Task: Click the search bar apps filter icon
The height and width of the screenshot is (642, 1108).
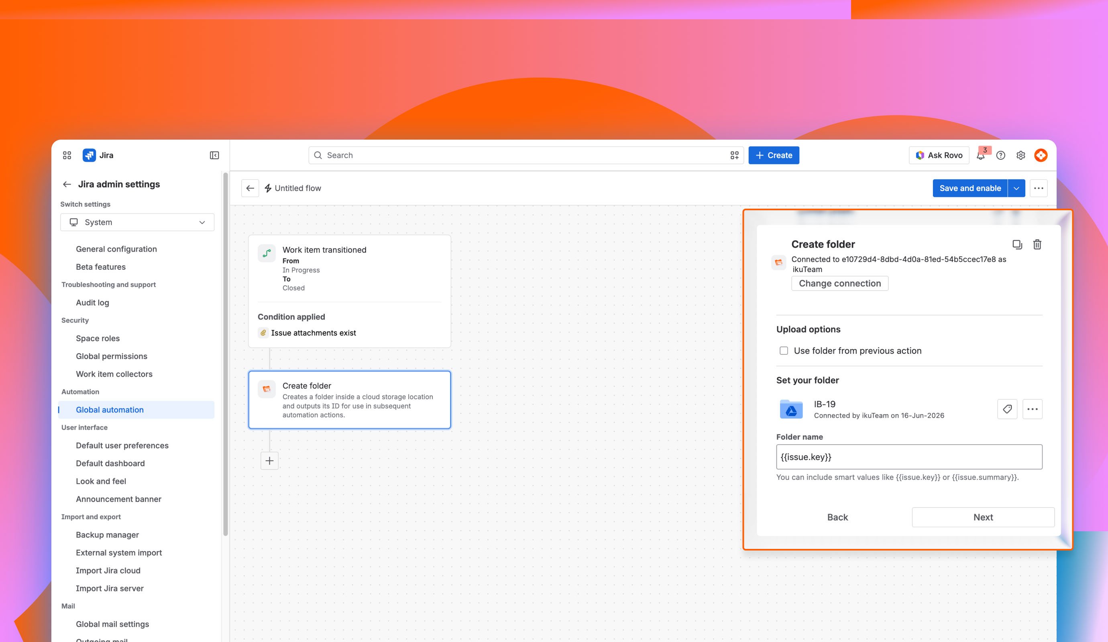Action: 734,155
